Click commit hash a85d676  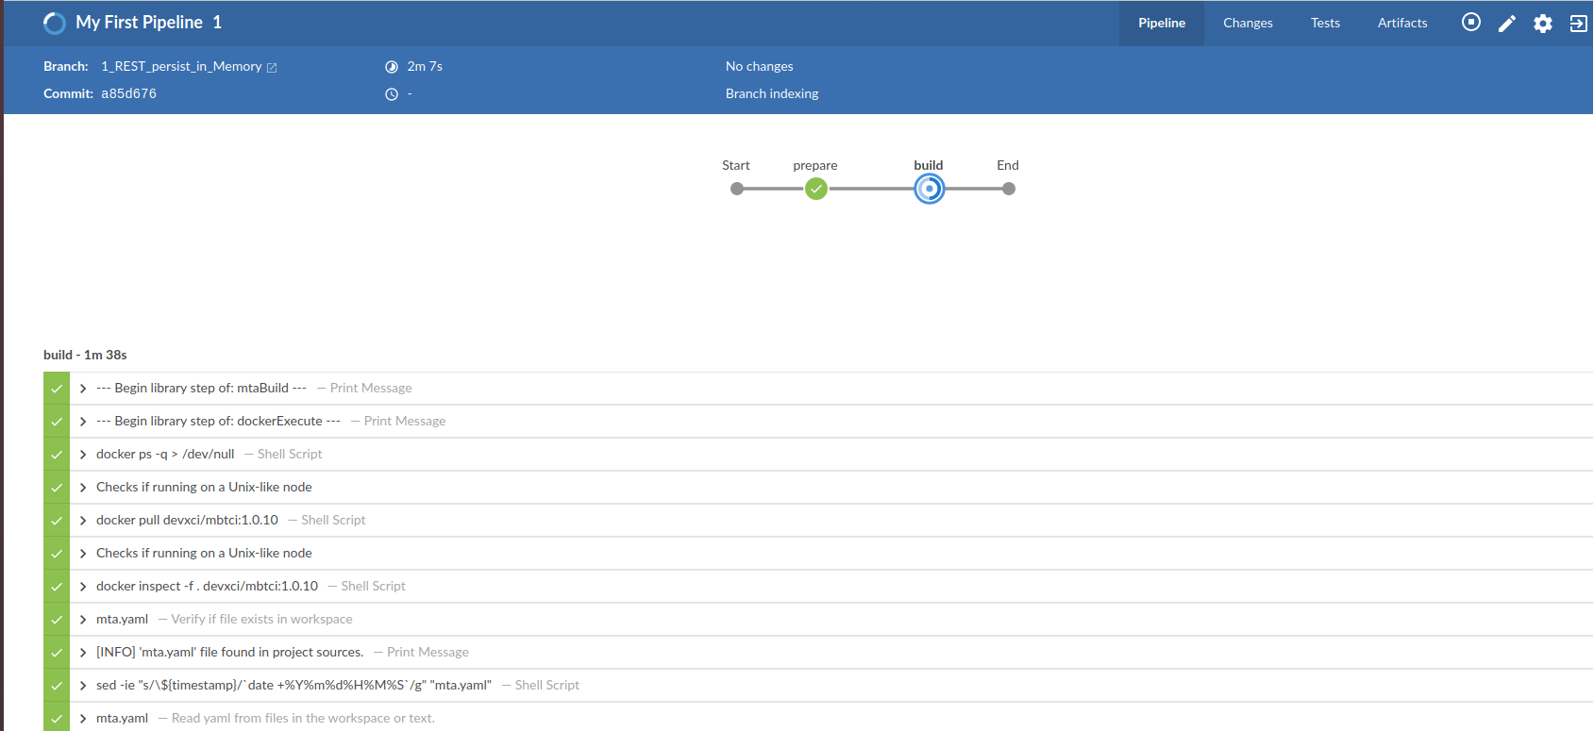[129, 94]
